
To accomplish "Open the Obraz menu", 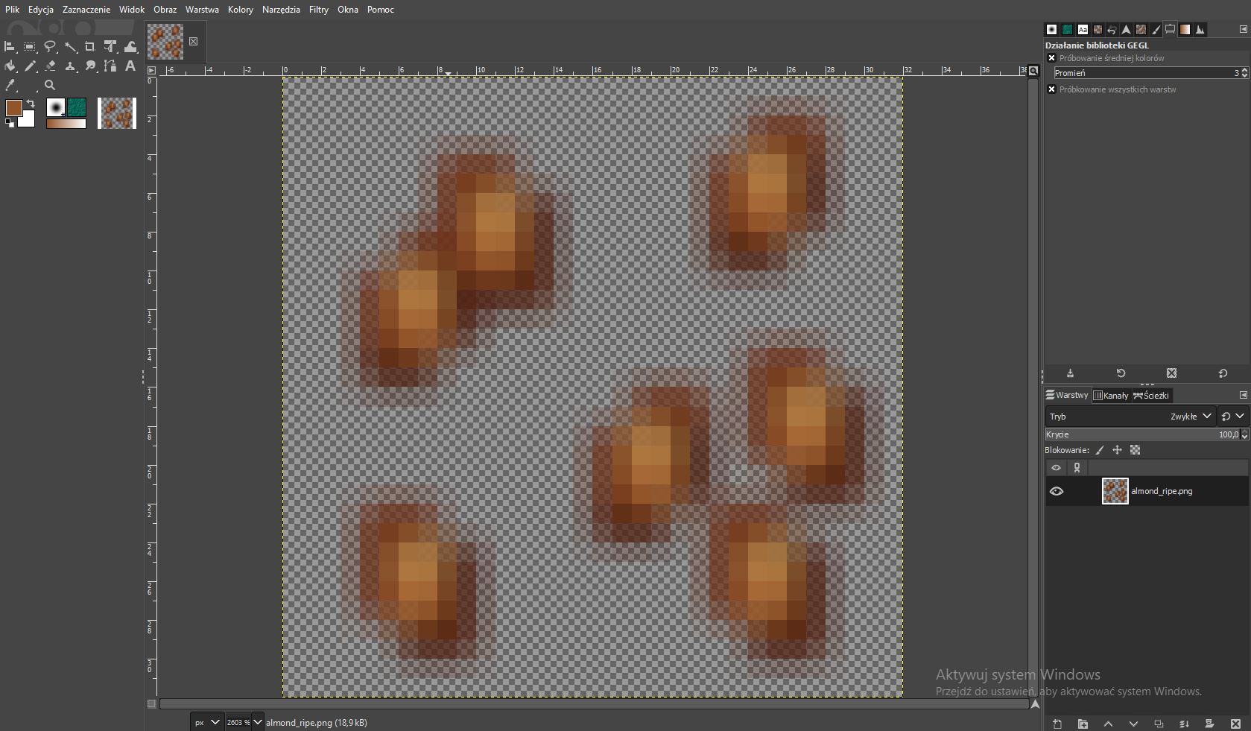I will [x=165, y=10].
